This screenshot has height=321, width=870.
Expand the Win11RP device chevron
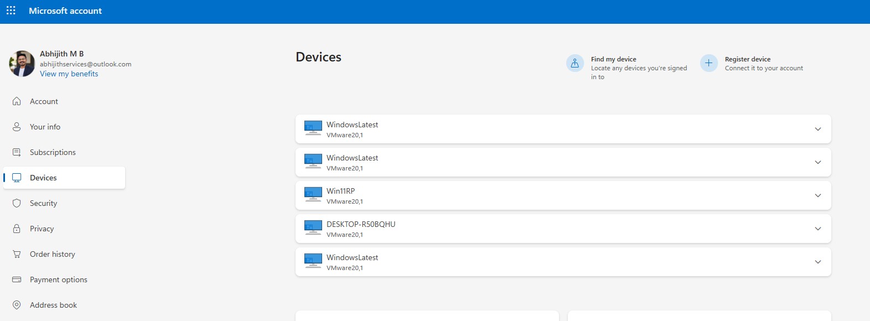818,195
